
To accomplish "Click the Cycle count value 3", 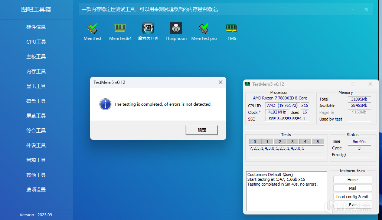I will (359, 148).
